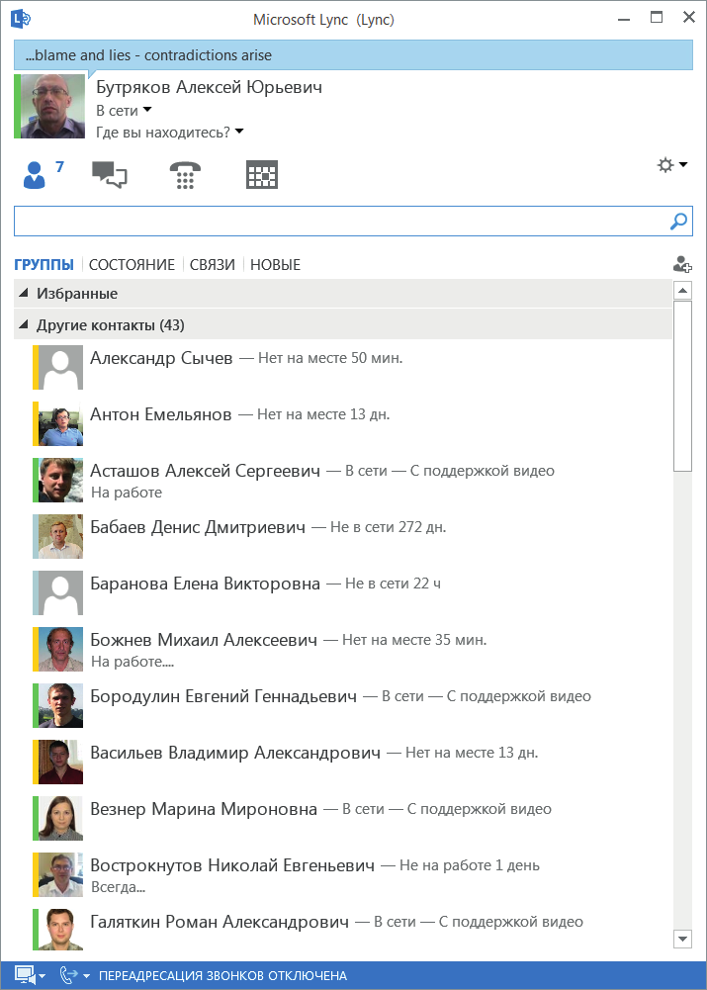Click the Lync logo icon in title bar
Image resolution: width=707 pixels, height=990 pixels.
(x=20, y=19)
